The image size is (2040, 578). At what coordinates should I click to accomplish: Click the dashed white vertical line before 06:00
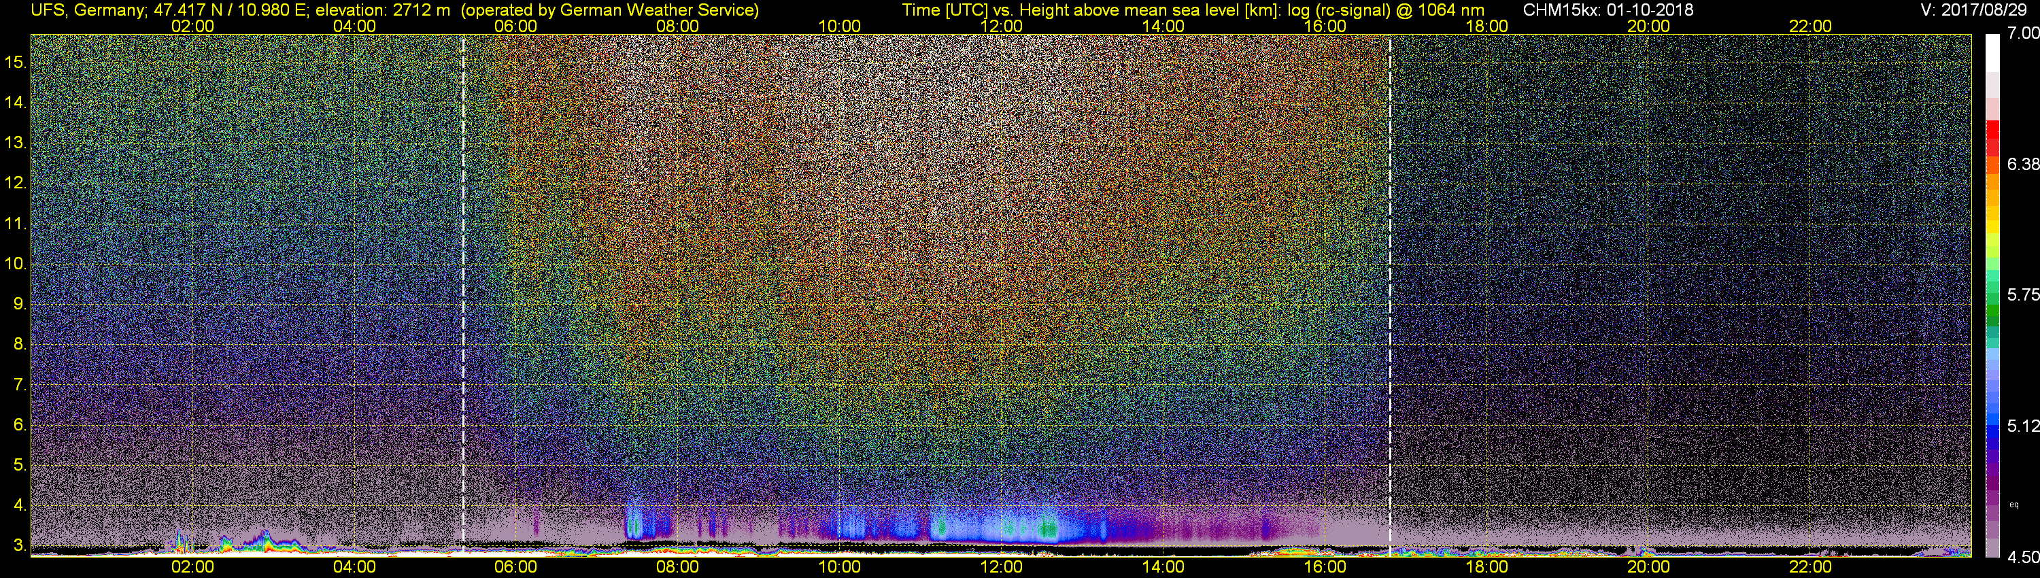click(463, 294)
